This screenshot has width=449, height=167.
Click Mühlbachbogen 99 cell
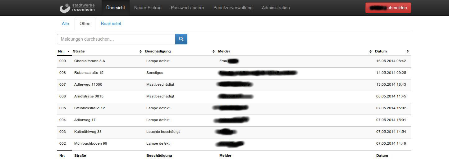[91, 143]
